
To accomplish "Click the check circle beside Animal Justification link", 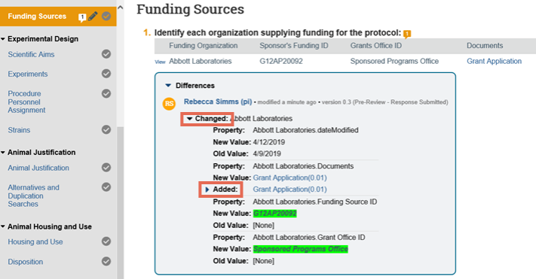I will tap(106, 168).
